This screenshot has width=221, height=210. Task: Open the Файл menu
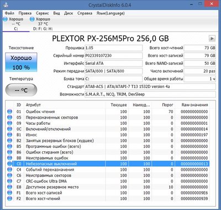tap(9, 13)
